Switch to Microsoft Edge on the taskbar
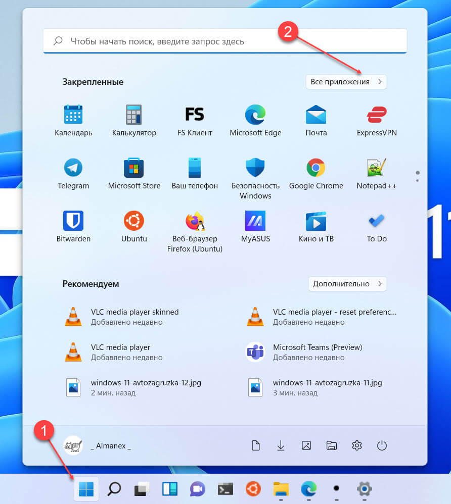This screenshot has height=504, width=451. click(x=309, y=489)
